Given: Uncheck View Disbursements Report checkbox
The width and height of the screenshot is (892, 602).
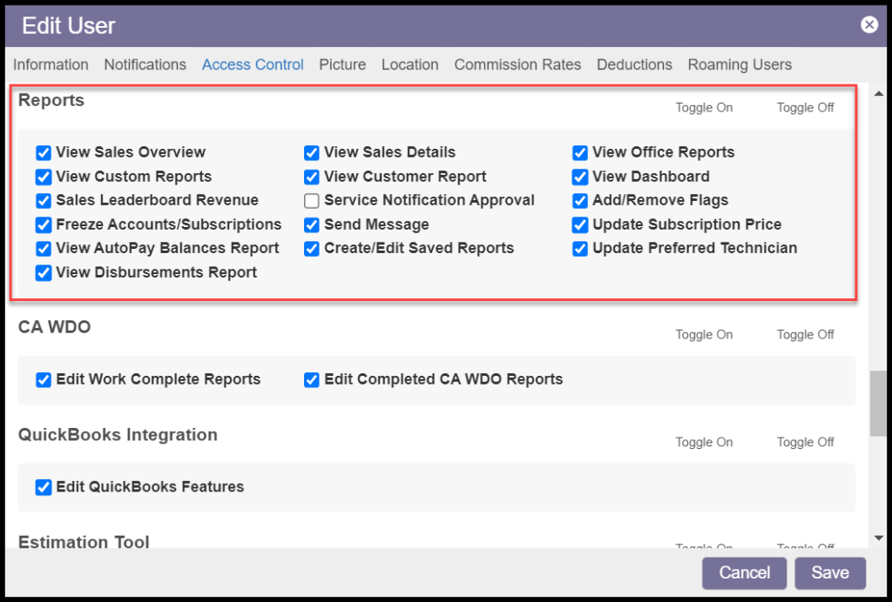Looking at the screenshot, I should pos(44,273).
